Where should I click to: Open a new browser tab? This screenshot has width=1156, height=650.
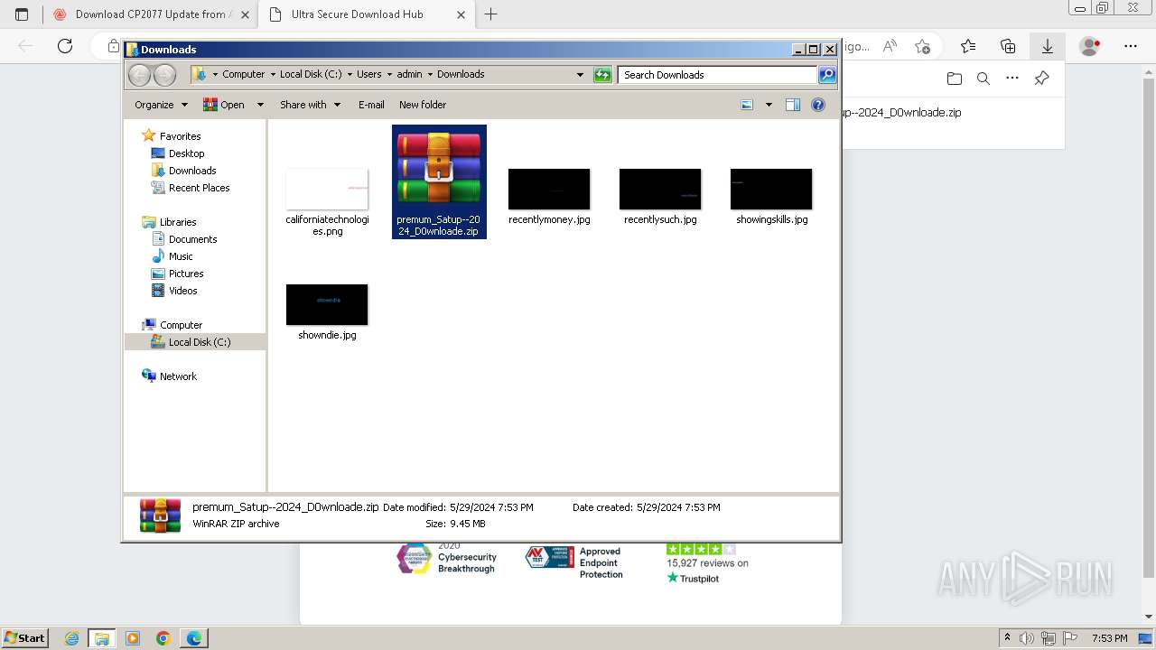[x=491, y=14]
